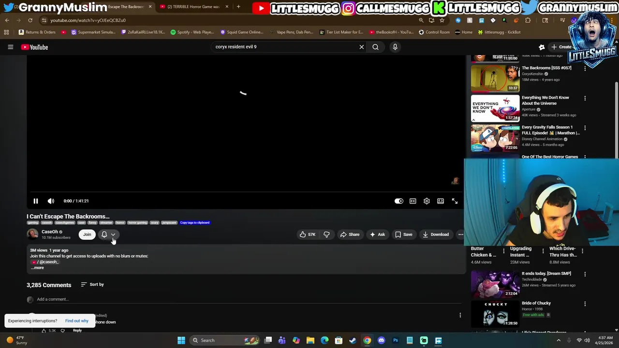
Task: Open the YouTube guide hamburger menu
Action: click(10, 47)
